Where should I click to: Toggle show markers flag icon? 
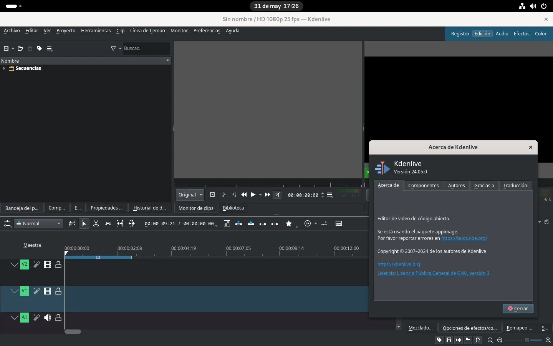(x=468, y=340)
